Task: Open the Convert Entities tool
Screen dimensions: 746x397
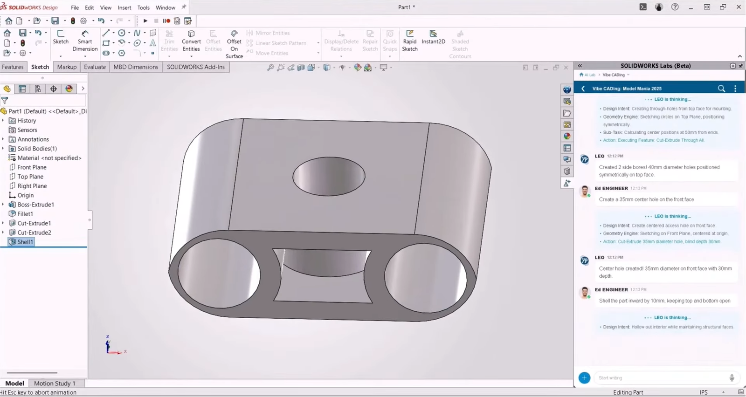Action: (x=191, y=41)
